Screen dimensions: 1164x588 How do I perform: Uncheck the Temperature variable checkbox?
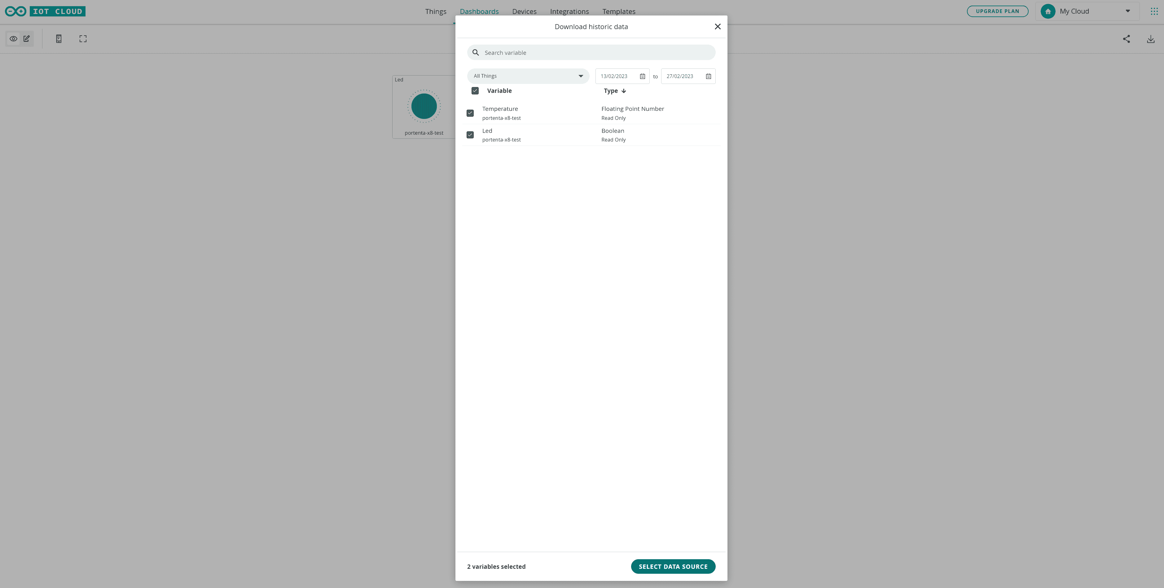pos(470,113)
